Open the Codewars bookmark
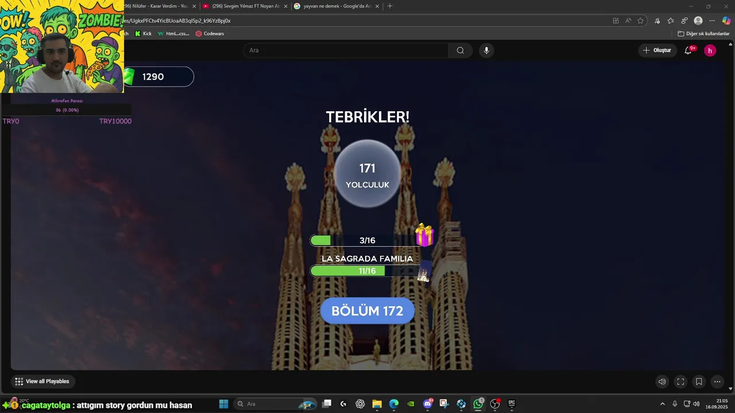Screen dimensions: 735x413 [x=210, y=34]
